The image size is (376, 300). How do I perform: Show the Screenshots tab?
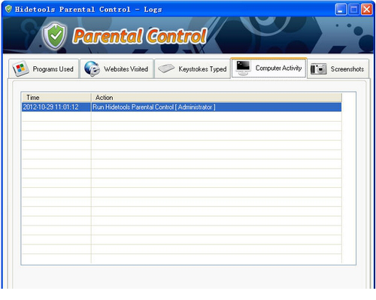pos(338,68)
